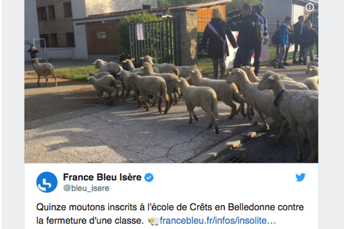Screen dimensions: 344x229
Task: Click the person wearing the tricolor sash
Action: pos(218,43)
